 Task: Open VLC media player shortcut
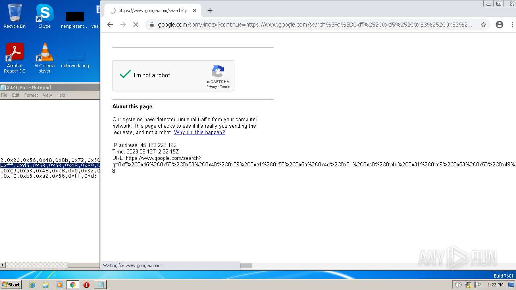(44, 58)
